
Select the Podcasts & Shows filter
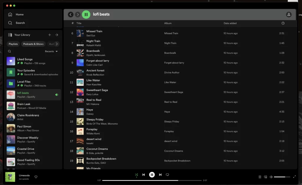coord(33,44)
